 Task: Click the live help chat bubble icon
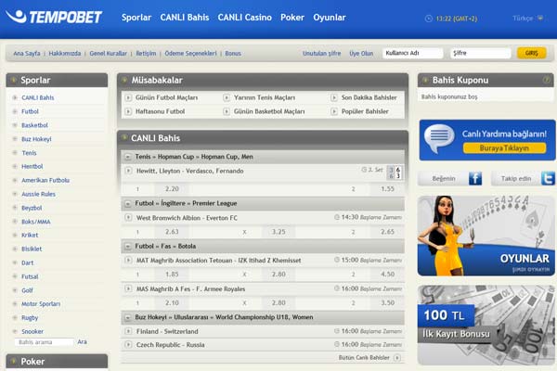(x=439, y=138)
